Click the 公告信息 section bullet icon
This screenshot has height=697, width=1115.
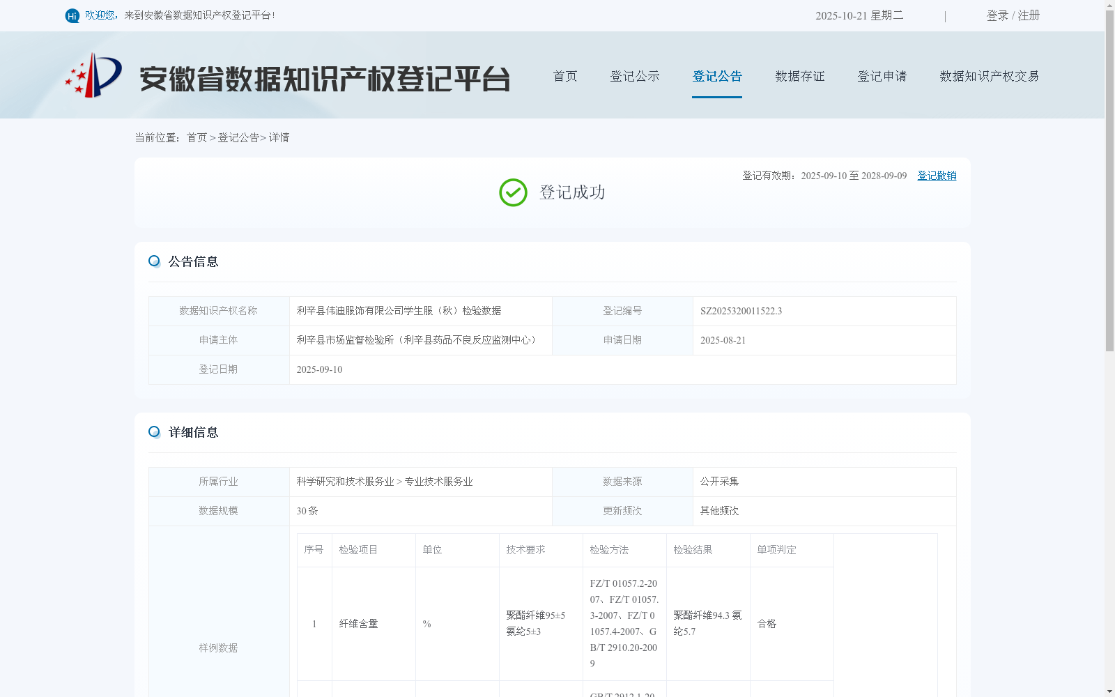154,261
